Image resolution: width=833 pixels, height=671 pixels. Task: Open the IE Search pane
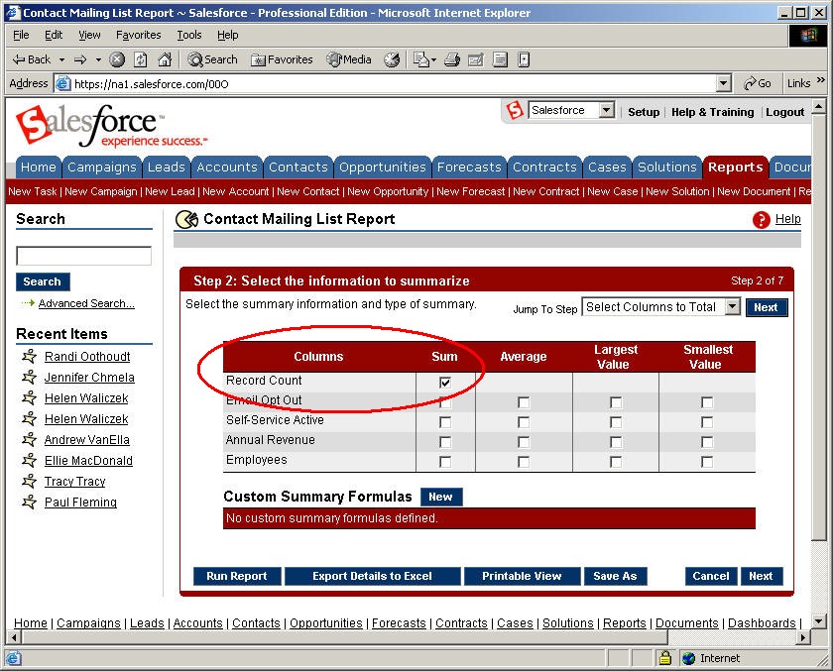[212, 59]
